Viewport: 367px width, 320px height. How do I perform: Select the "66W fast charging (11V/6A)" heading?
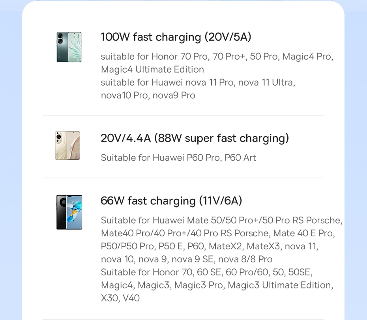pos(171,201)
